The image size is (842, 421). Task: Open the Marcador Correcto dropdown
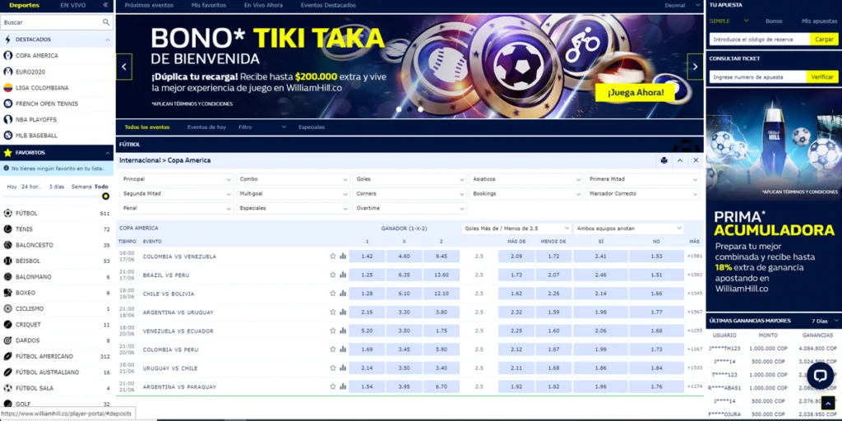[643, 193]
